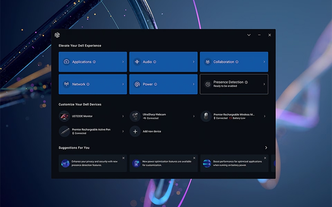Click the Network antenna icon

66,84
